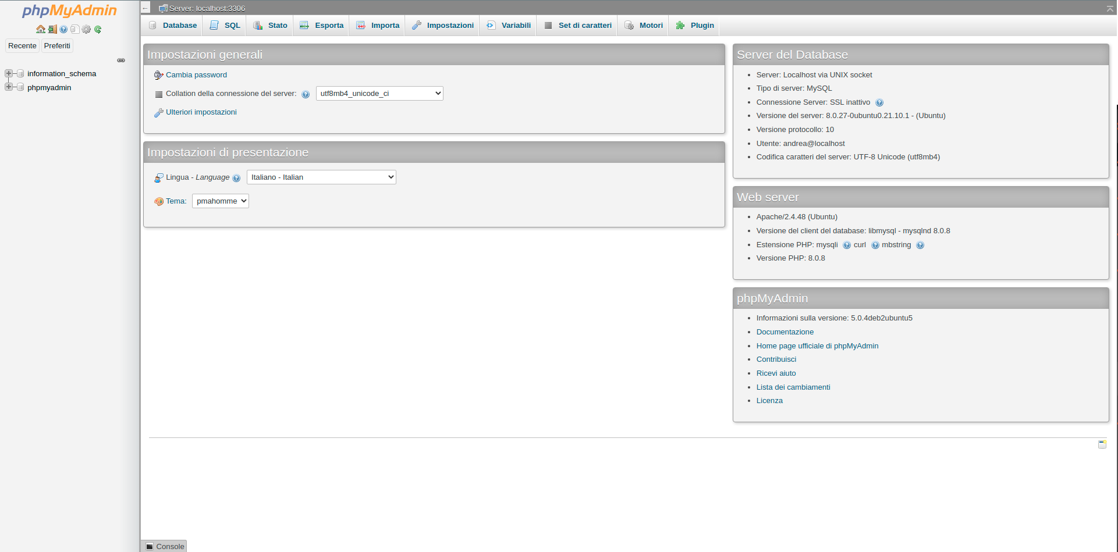1118x552 pixels.
Task: Refresh the navigation panel with the green arrow
Action: coord(98,29)
